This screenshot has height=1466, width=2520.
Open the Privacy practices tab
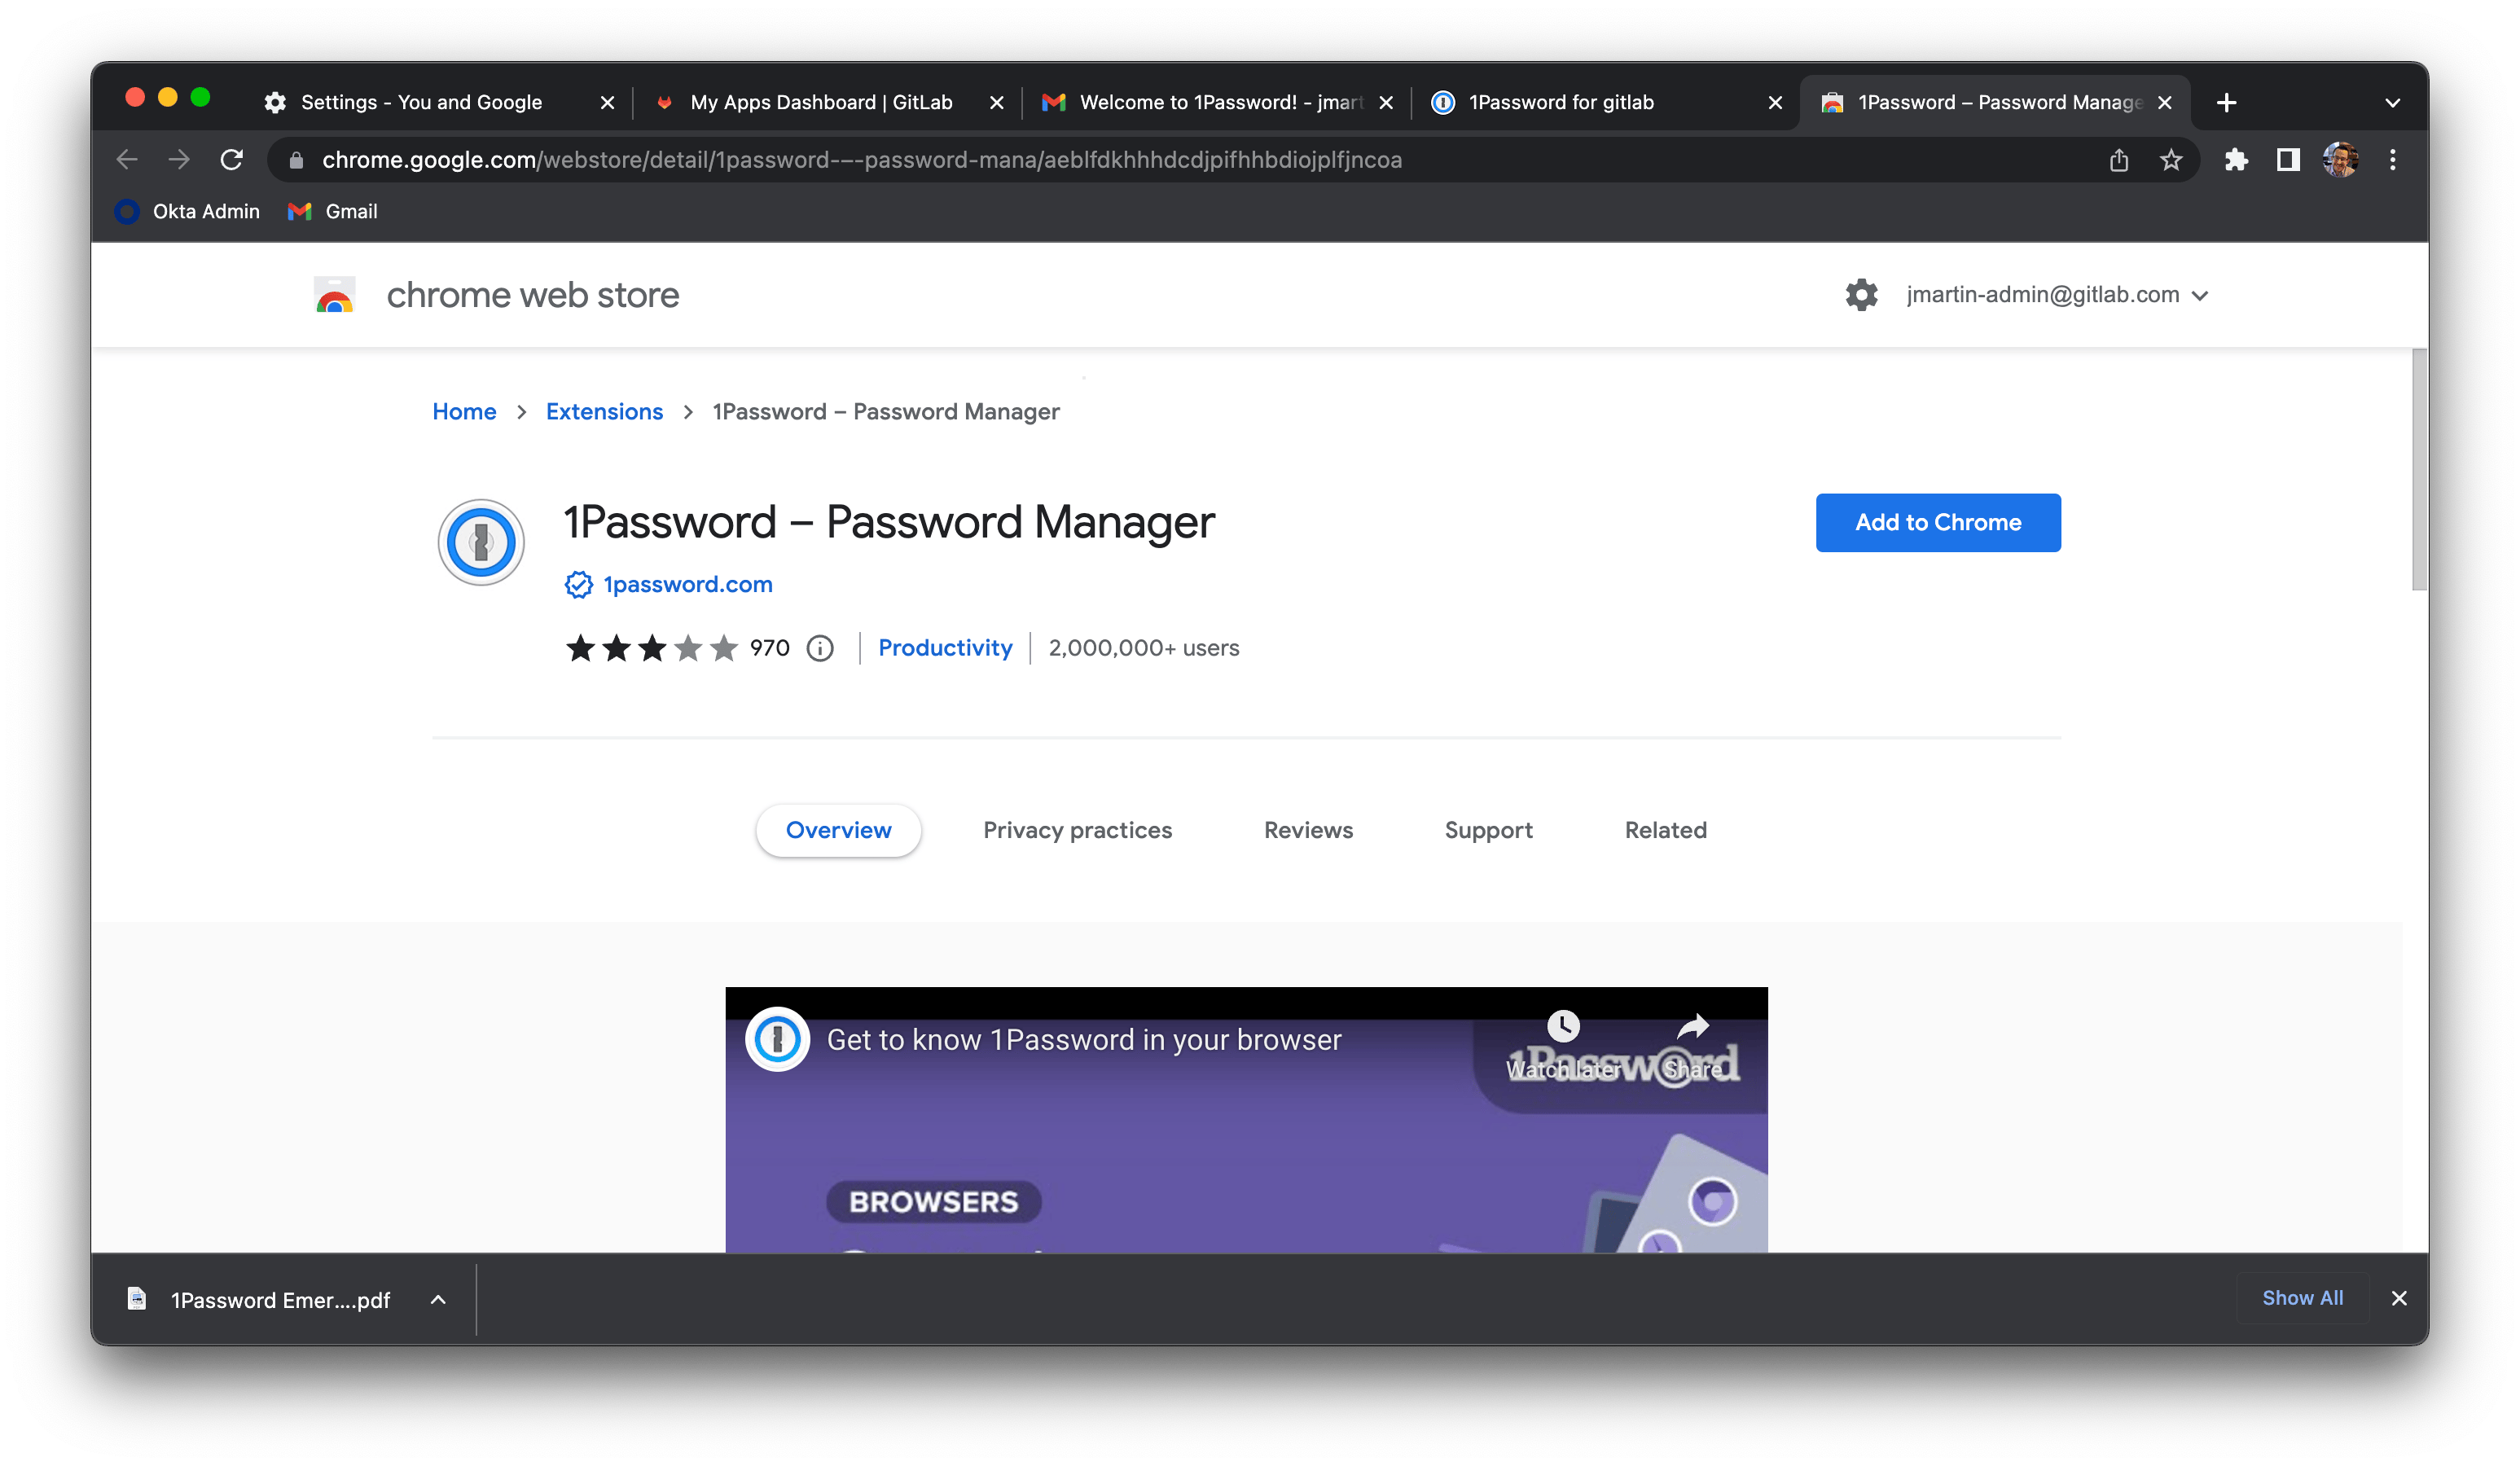[x=1077, y=830]
